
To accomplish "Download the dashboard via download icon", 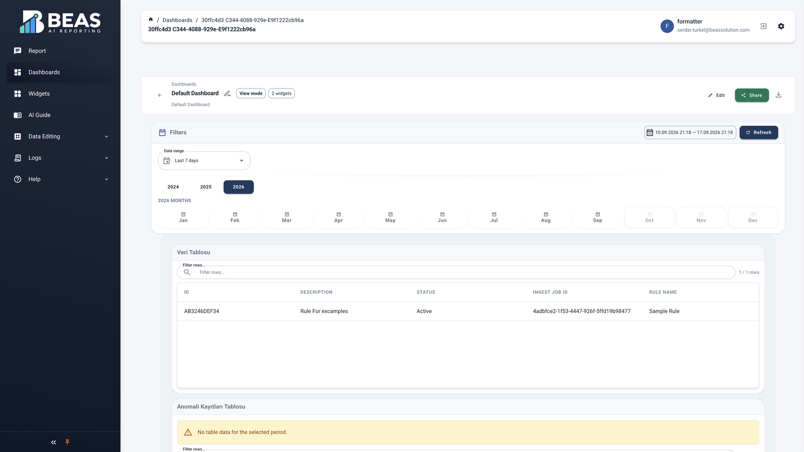I will pyautogui.click(x=778, y=95).
